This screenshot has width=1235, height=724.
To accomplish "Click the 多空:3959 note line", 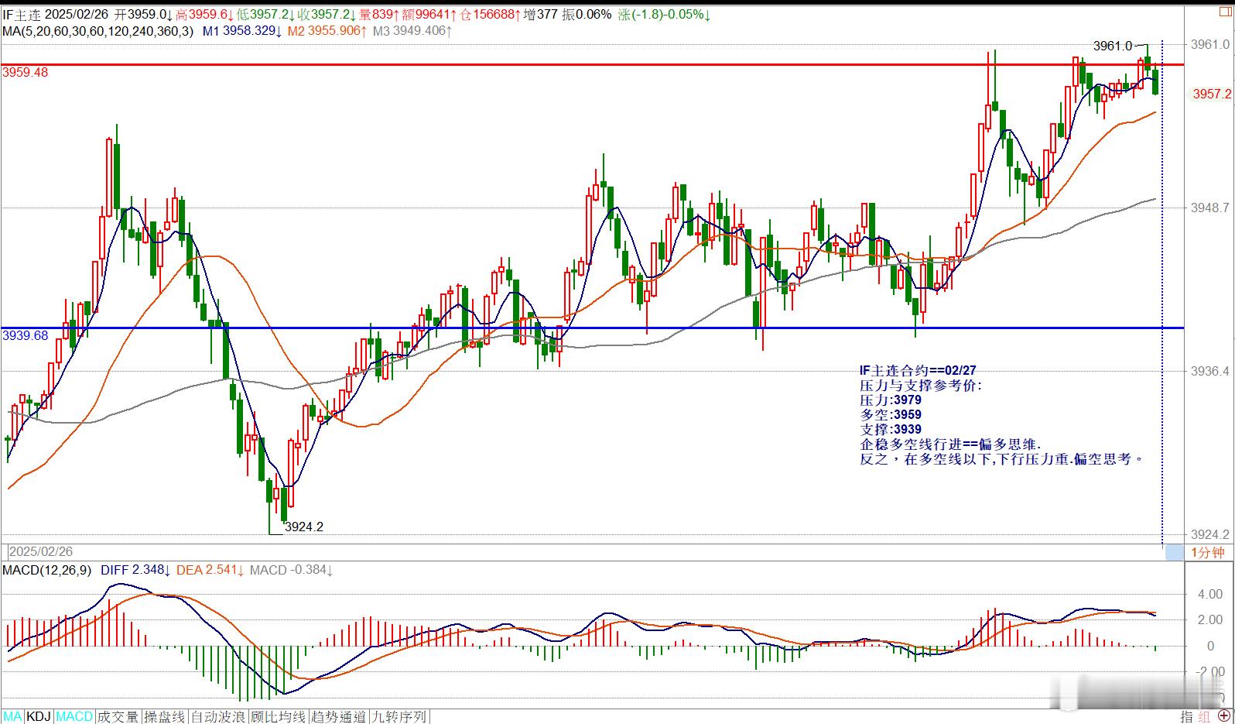I will coord(891,415).
